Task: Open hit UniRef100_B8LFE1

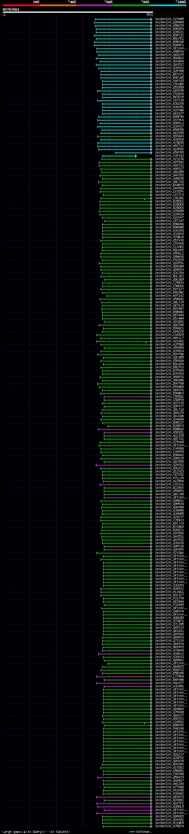Action: (169, 38)
